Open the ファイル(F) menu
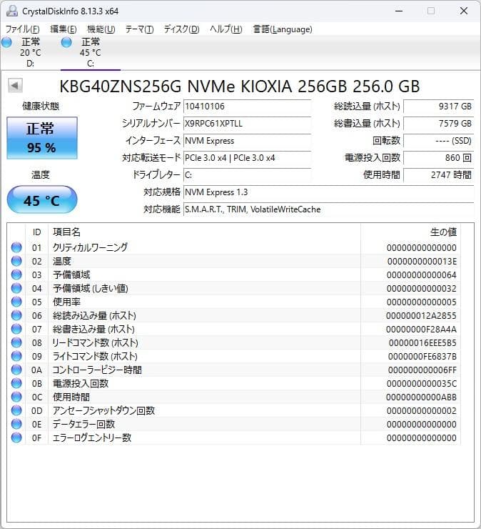Image resolution: width=481 pixels, height=529 pixels. coord(22,29)
